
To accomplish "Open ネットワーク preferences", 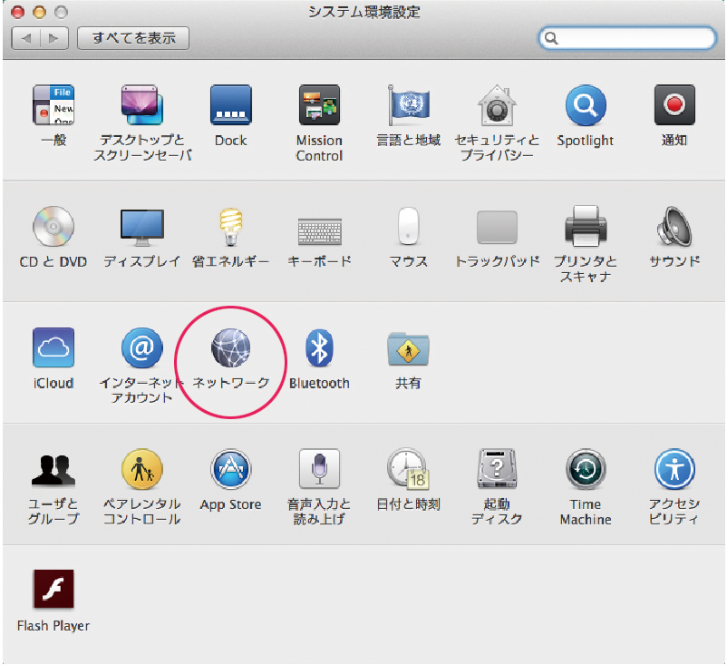I will coord(231,347).
